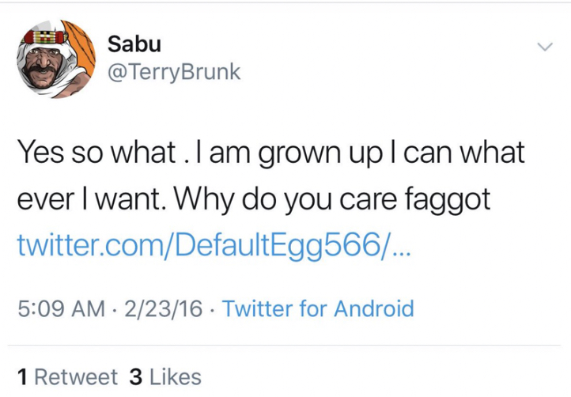
Task: Open the @TerryBrunk handle
Action: [x=174, y=72]
